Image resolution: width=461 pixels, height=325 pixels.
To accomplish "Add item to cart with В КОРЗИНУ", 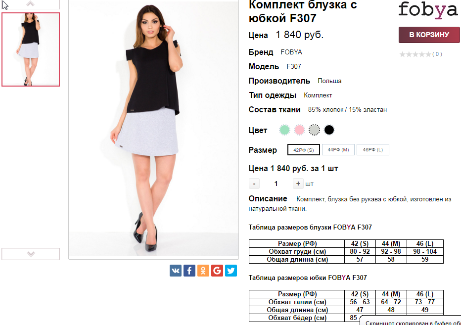I will click(x=429, y=35).
